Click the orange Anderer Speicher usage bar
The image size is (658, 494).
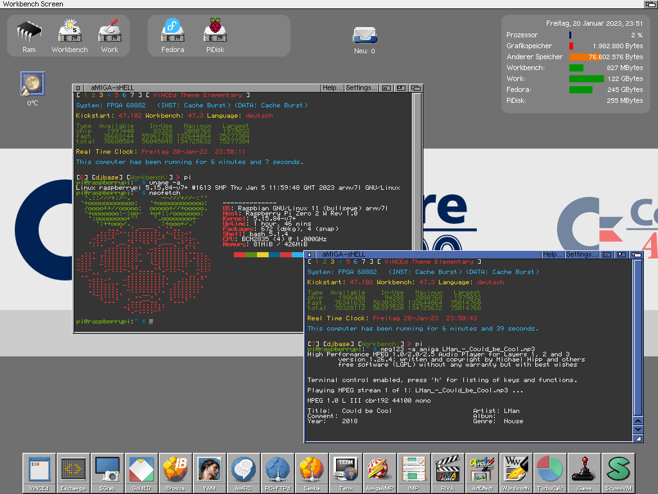pos(585,57)
